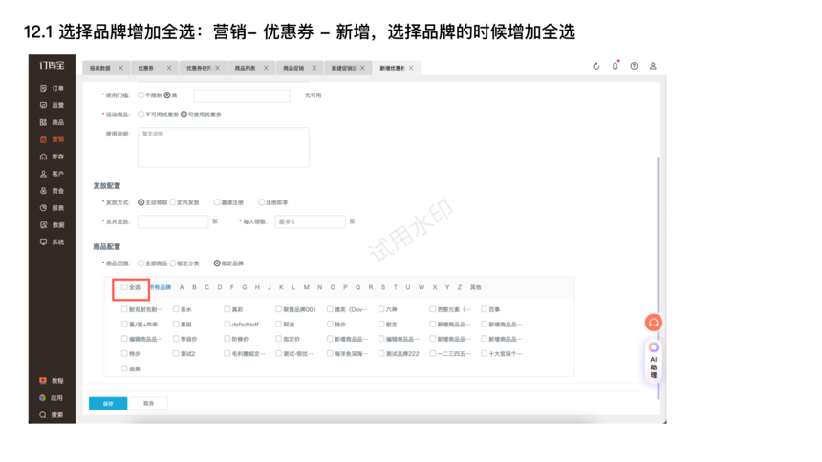Select the 指定分类 range radio
Image resolution: width=822 pixels, height=462 pixels.
pos(173,262)
